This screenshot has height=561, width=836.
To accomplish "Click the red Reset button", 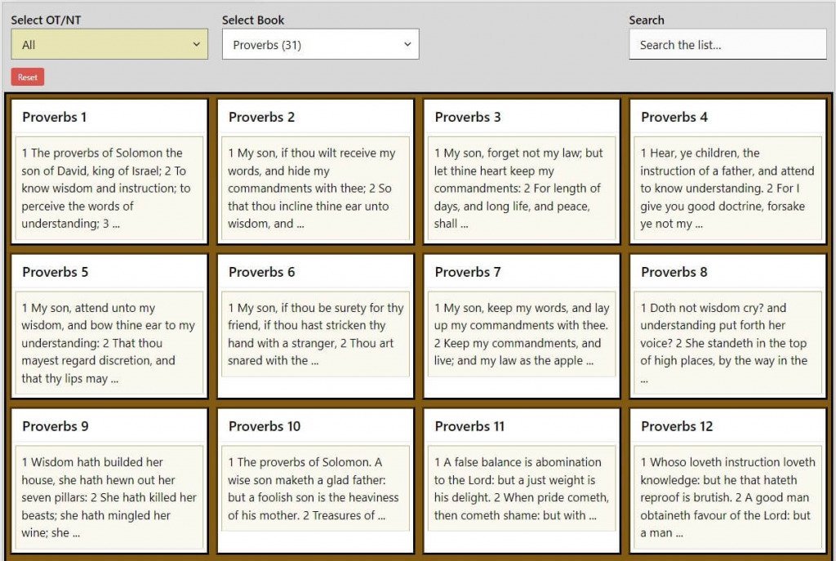I will 27,76.
